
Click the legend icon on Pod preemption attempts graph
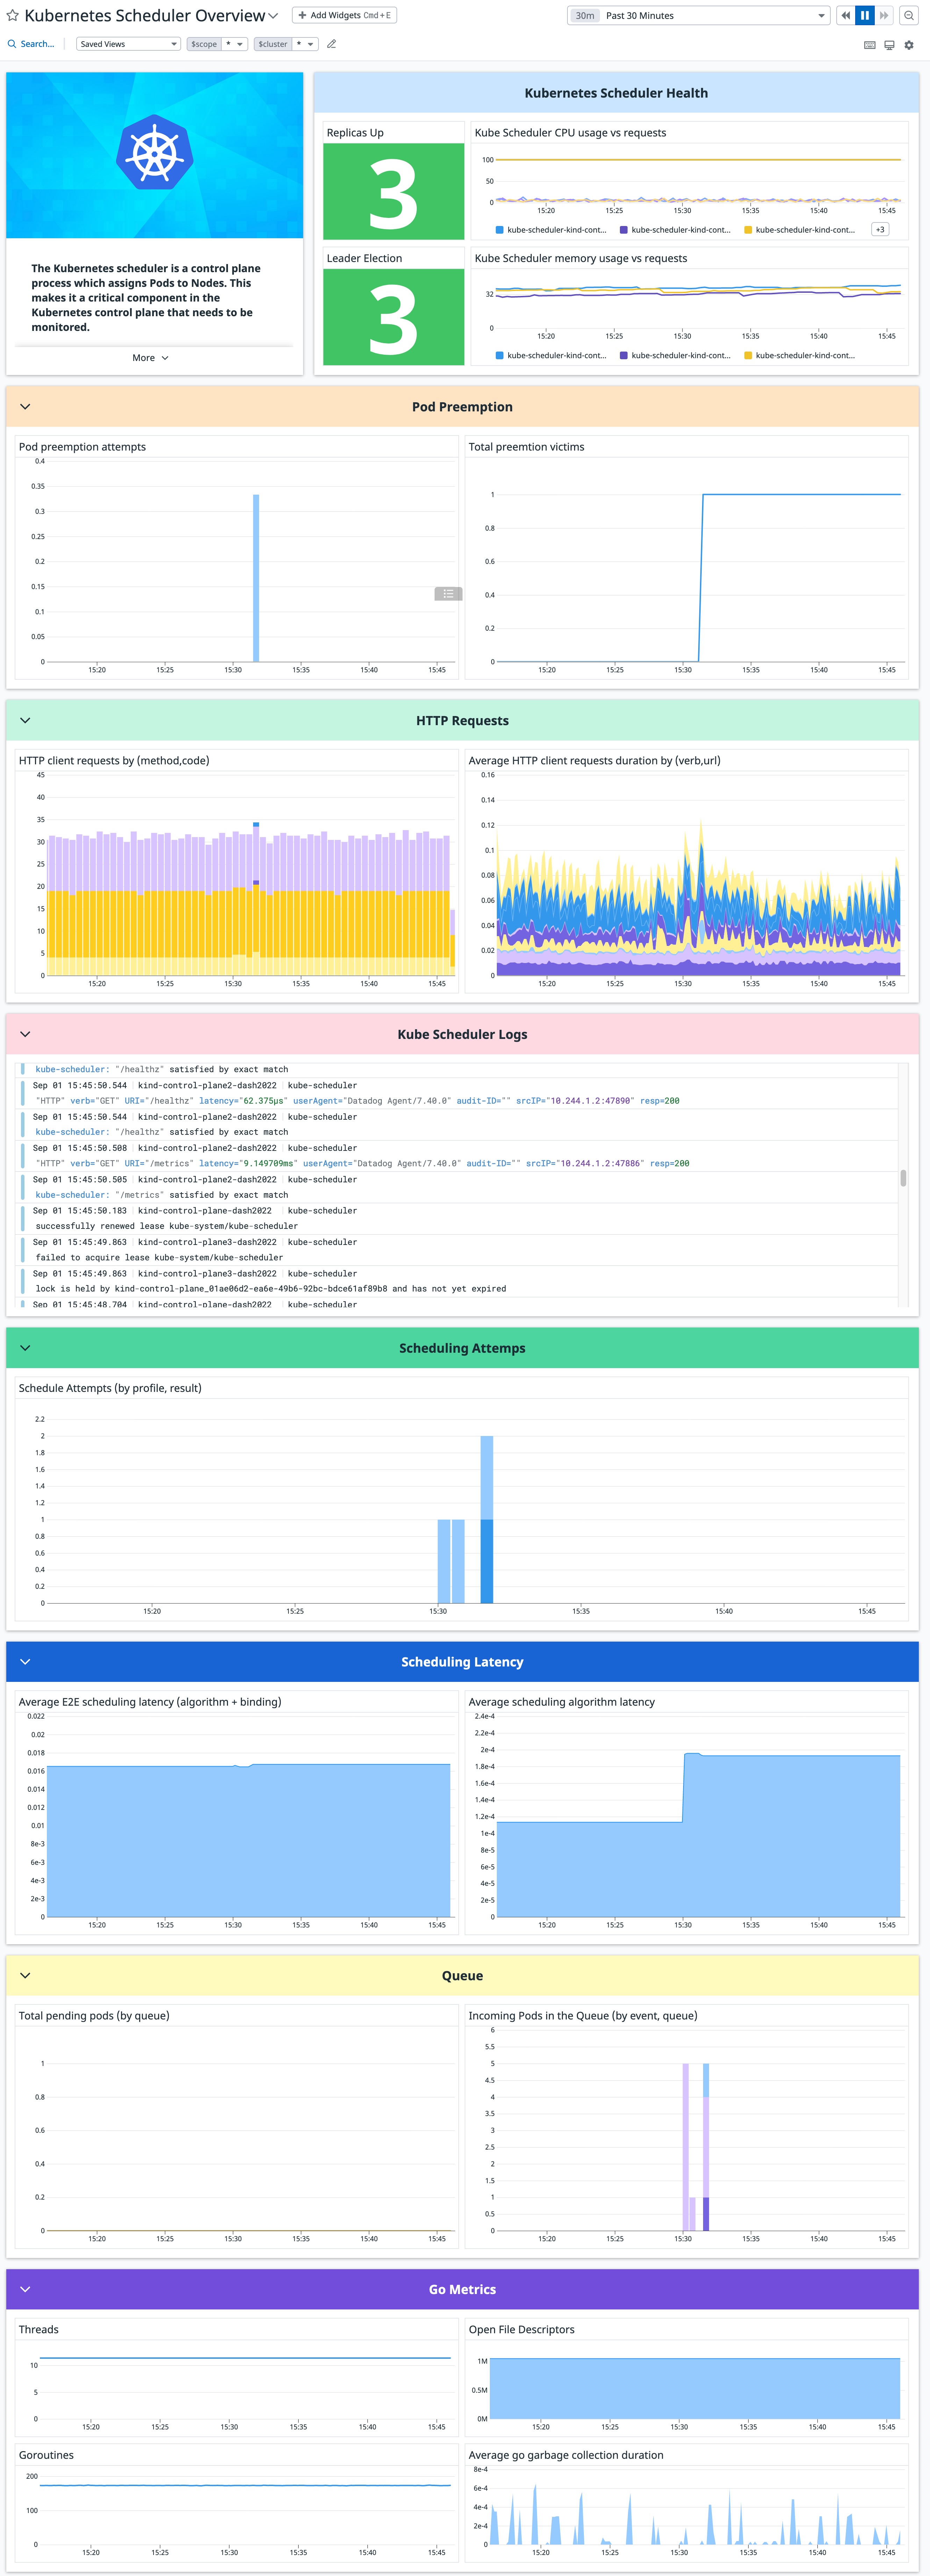pos(448,594)
